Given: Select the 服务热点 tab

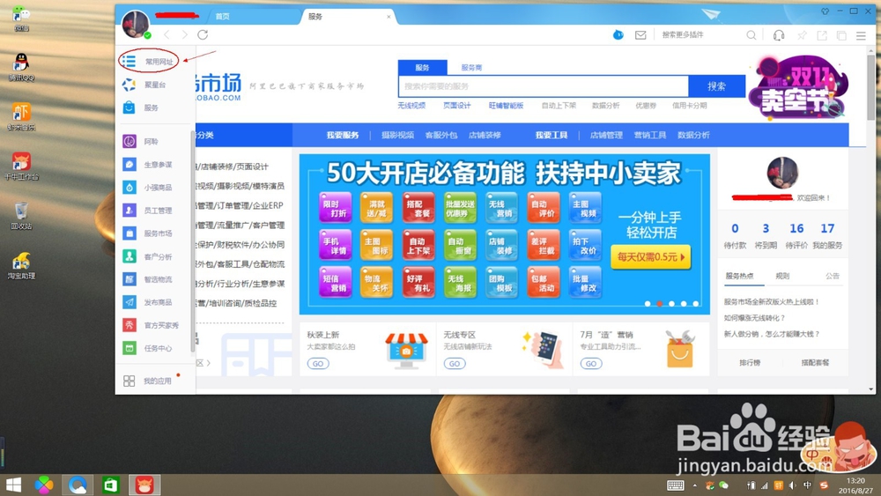Looking at the screenshot, I should 739,276.
